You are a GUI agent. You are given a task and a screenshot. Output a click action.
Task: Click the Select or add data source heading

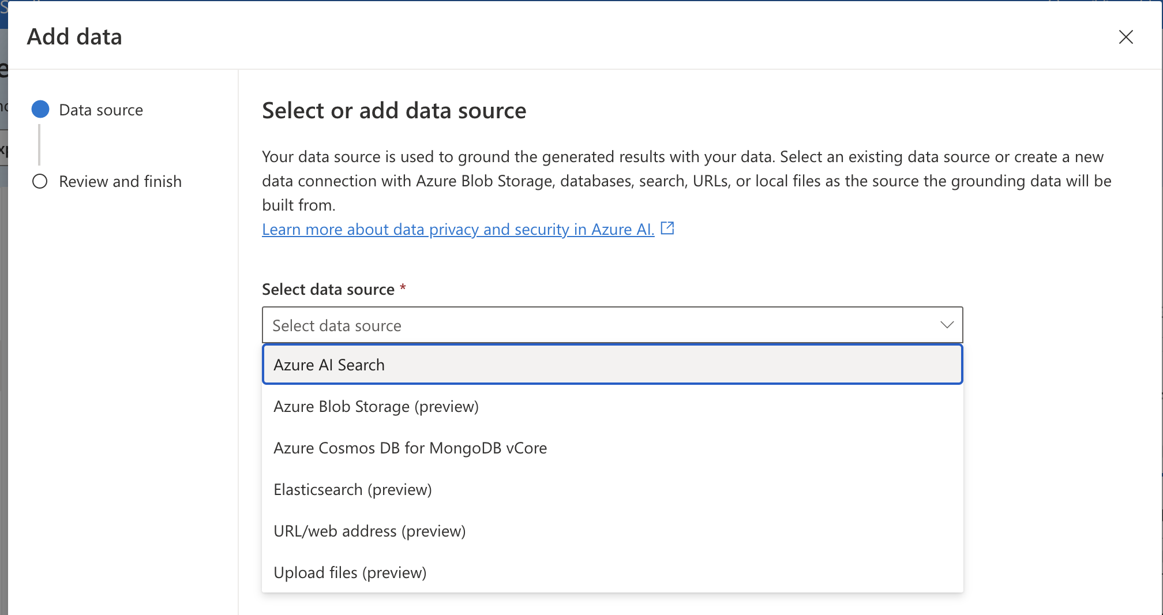click(394, 111)
